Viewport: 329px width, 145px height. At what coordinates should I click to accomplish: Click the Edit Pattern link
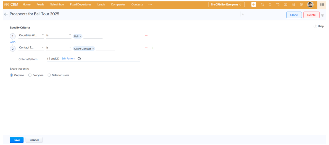point(68,59)
